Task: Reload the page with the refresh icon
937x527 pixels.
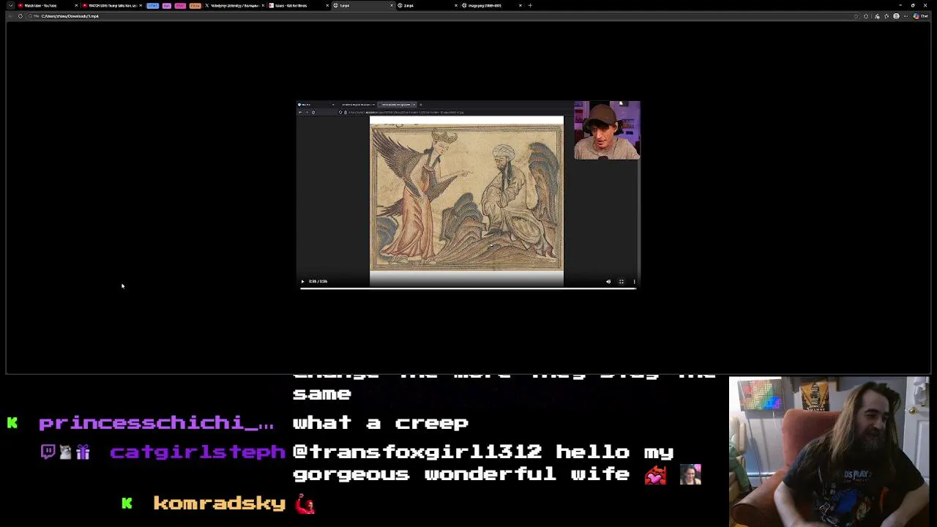Action: (x=20, y=16)
